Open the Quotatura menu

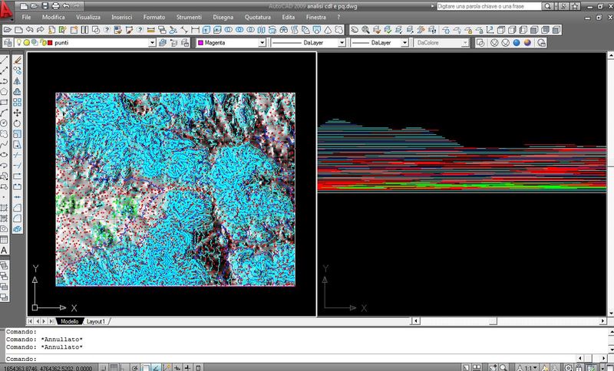(x=258, y=16)
